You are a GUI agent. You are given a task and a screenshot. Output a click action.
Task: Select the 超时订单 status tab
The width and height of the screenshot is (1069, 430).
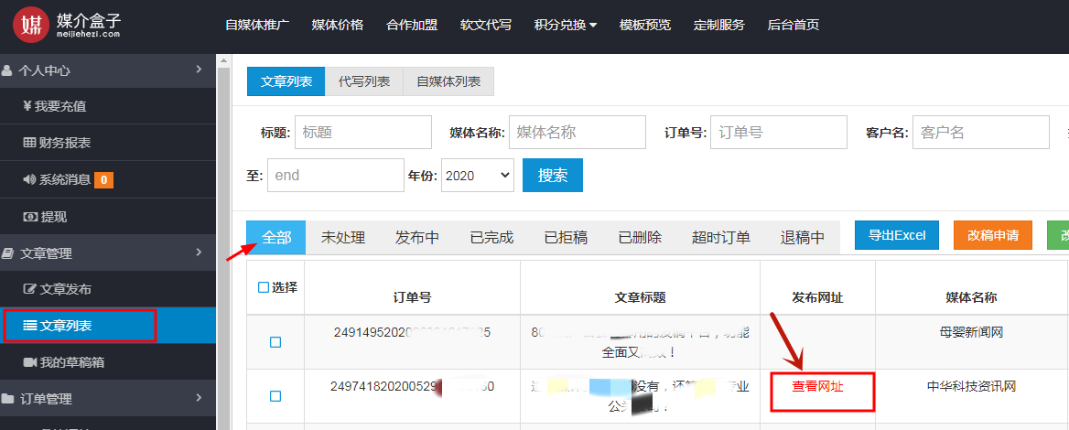(x=720, y=237)
